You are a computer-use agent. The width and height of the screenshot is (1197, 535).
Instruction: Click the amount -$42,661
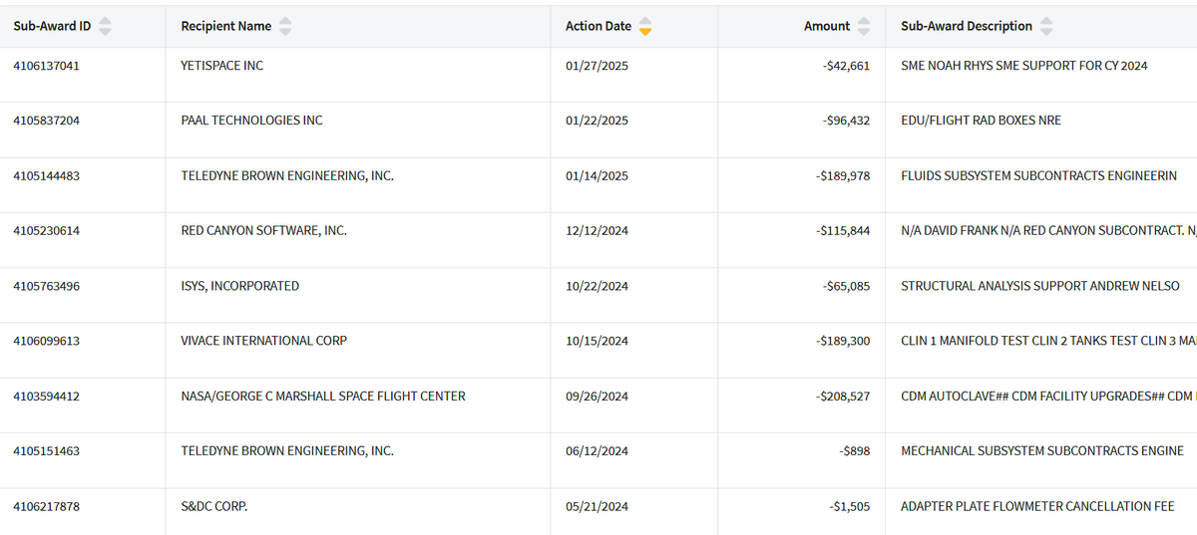click(847, 66)
